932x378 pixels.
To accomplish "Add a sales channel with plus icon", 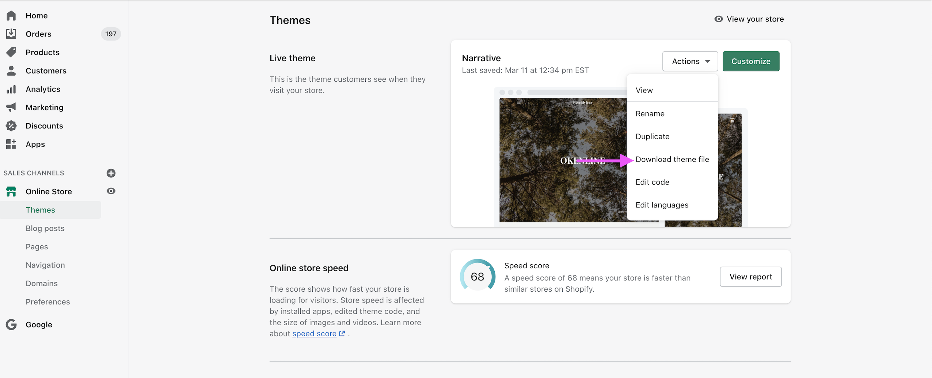I will 111,173.
